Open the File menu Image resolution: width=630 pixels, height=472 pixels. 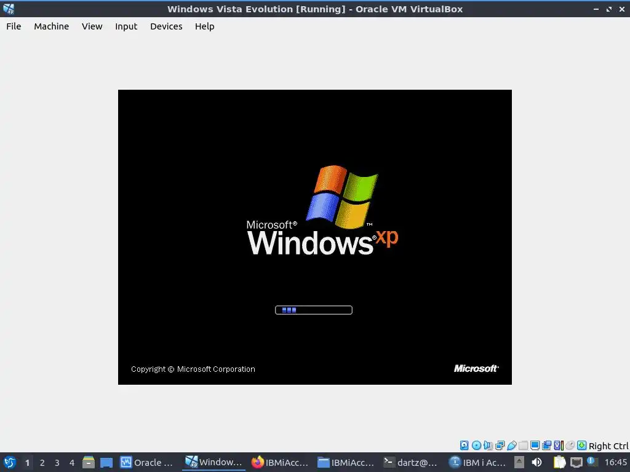[x=14, y=26]
